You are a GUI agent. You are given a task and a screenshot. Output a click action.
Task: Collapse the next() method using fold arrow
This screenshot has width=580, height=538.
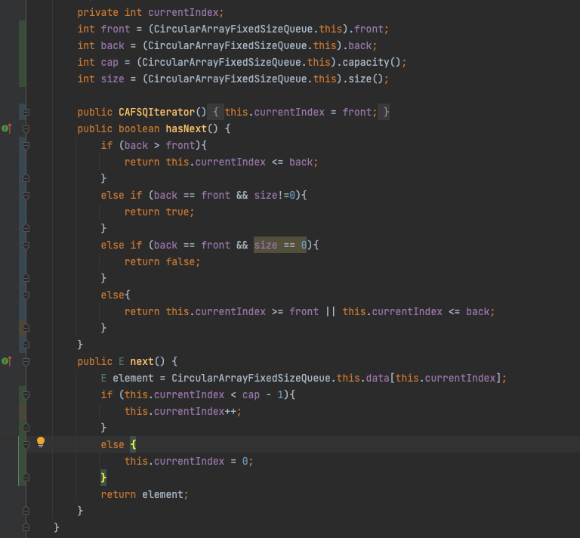pos(26,361)
